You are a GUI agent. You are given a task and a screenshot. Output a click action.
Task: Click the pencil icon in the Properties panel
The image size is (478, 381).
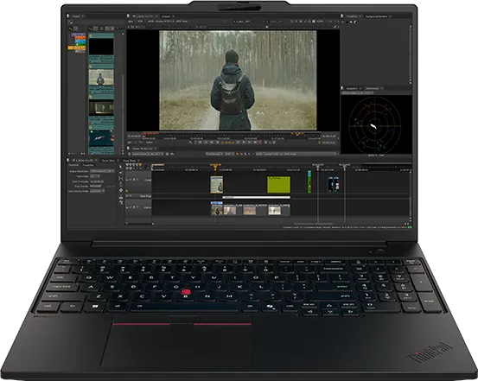click(354, 22)
